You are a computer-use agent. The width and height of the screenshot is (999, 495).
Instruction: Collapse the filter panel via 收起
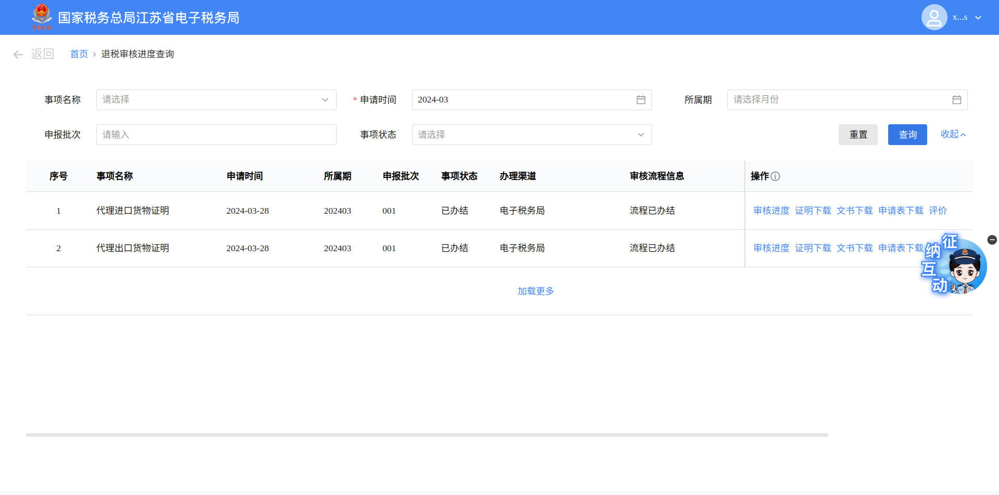953,134
